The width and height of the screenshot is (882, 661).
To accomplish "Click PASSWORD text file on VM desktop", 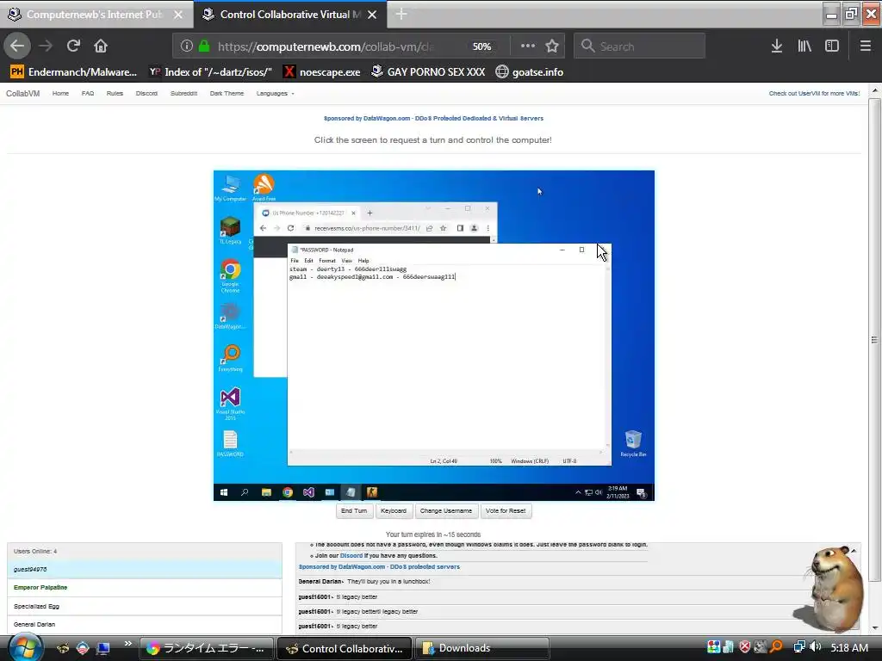I will 230,443.
